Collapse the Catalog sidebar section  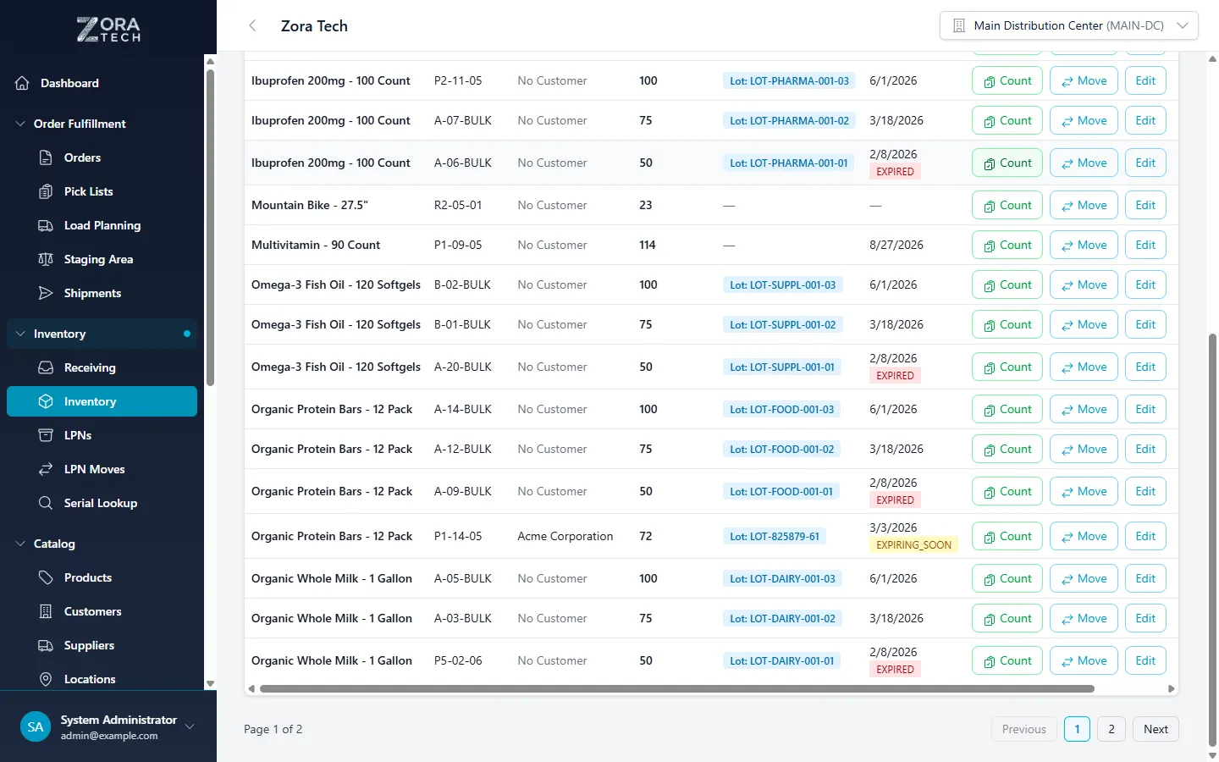coord(20,544)
